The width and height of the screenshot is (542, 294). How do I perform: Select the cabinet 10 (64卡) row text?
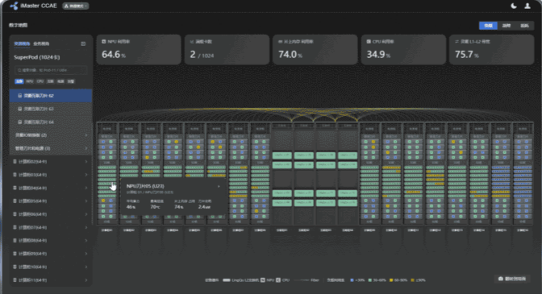(32, 267)
